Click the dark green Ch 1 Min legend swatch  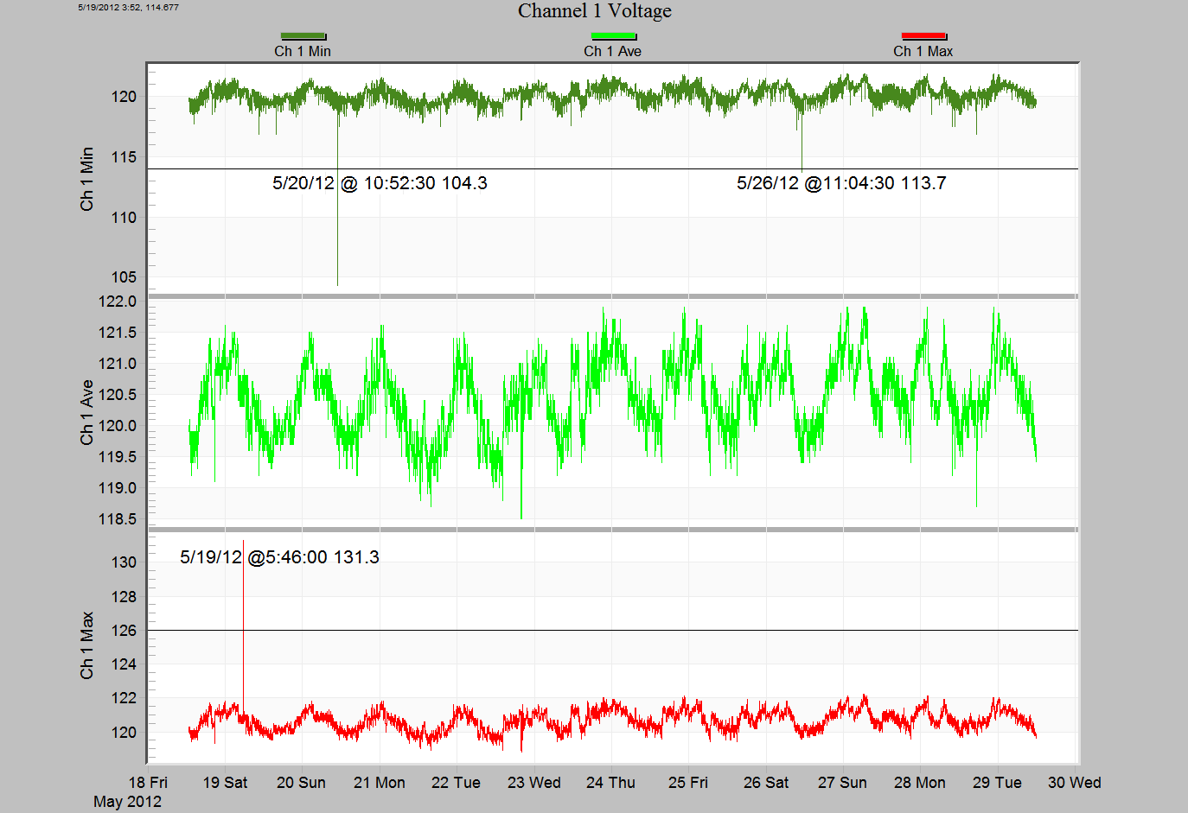tap(303, 36)
